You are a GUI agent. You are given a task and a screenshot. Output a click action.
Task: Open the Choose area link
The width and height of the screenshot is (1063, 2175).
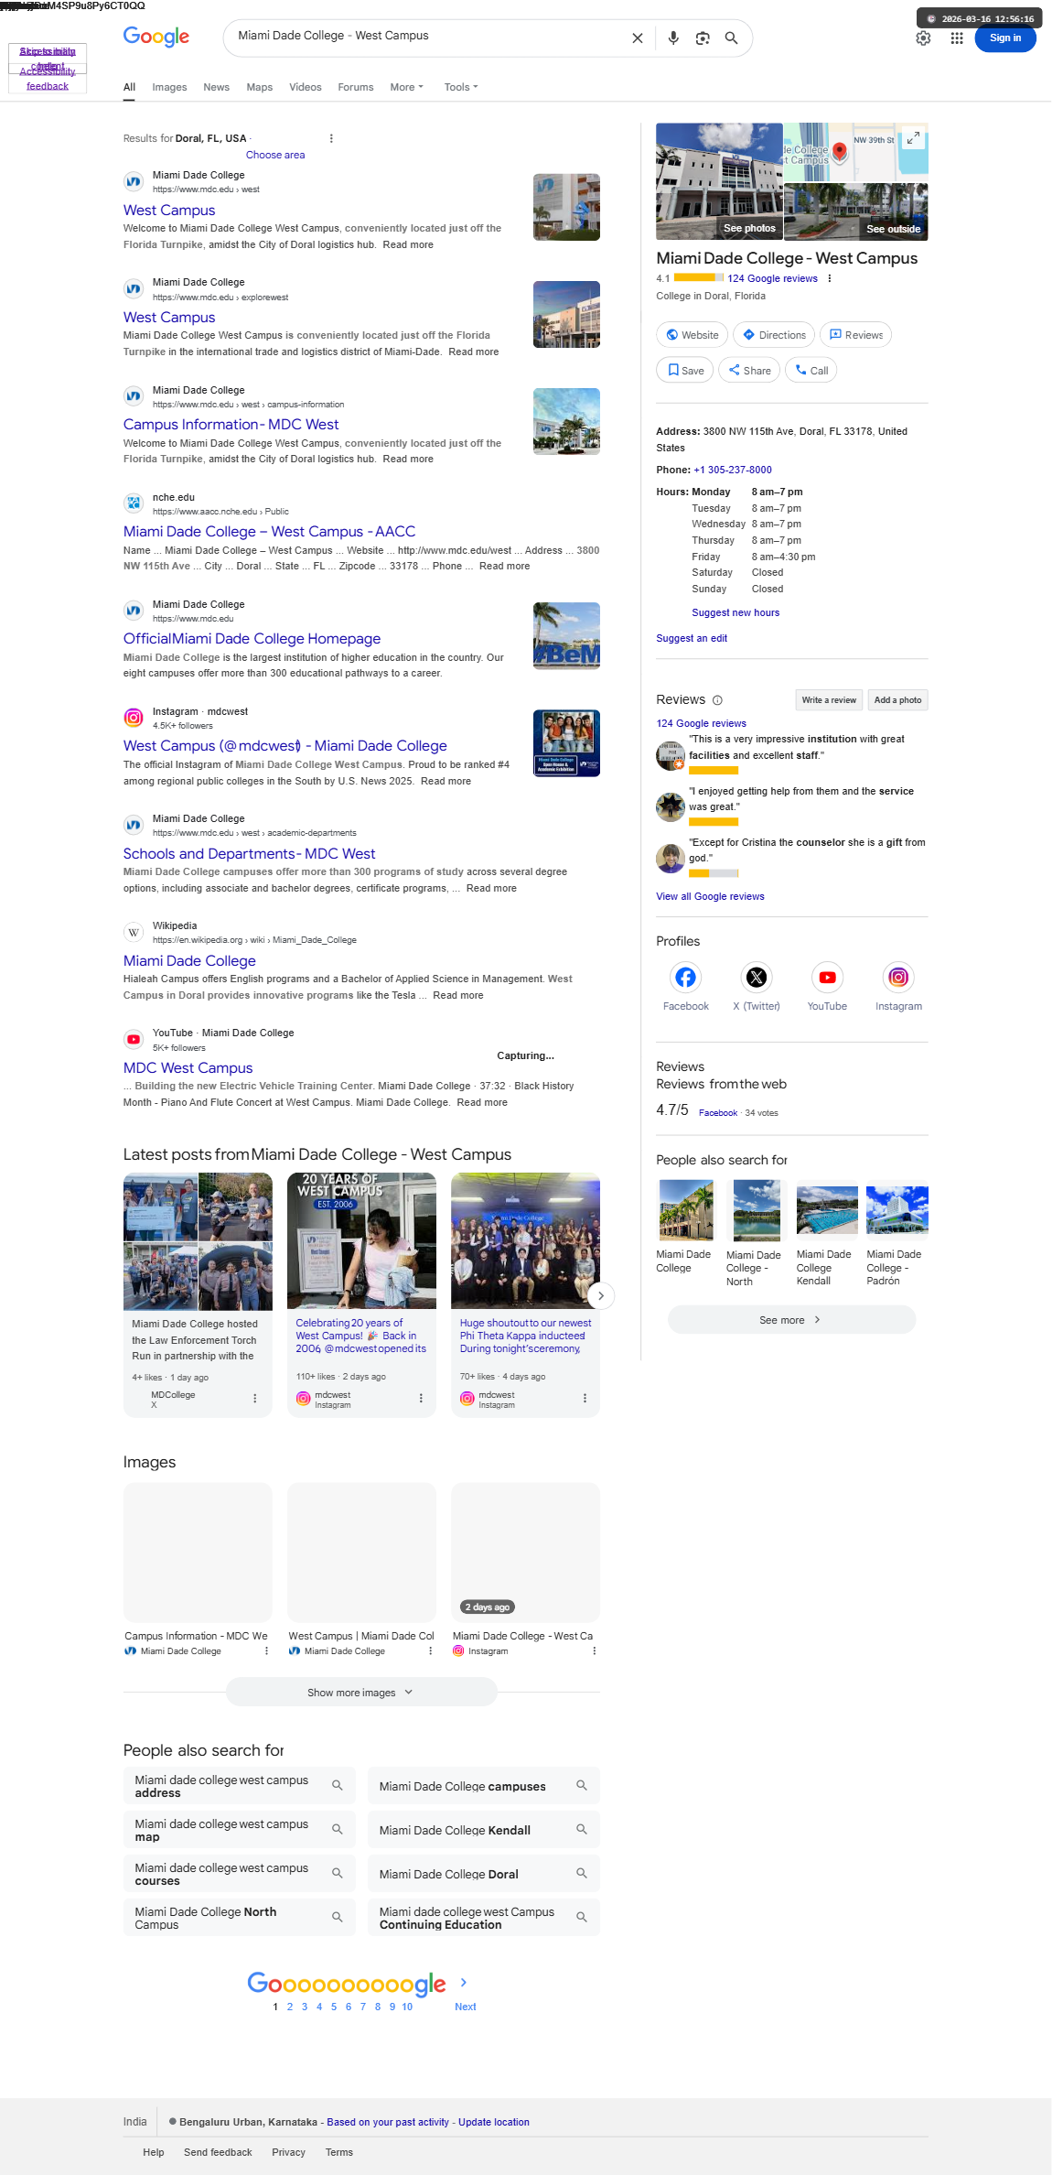[275, 155]
